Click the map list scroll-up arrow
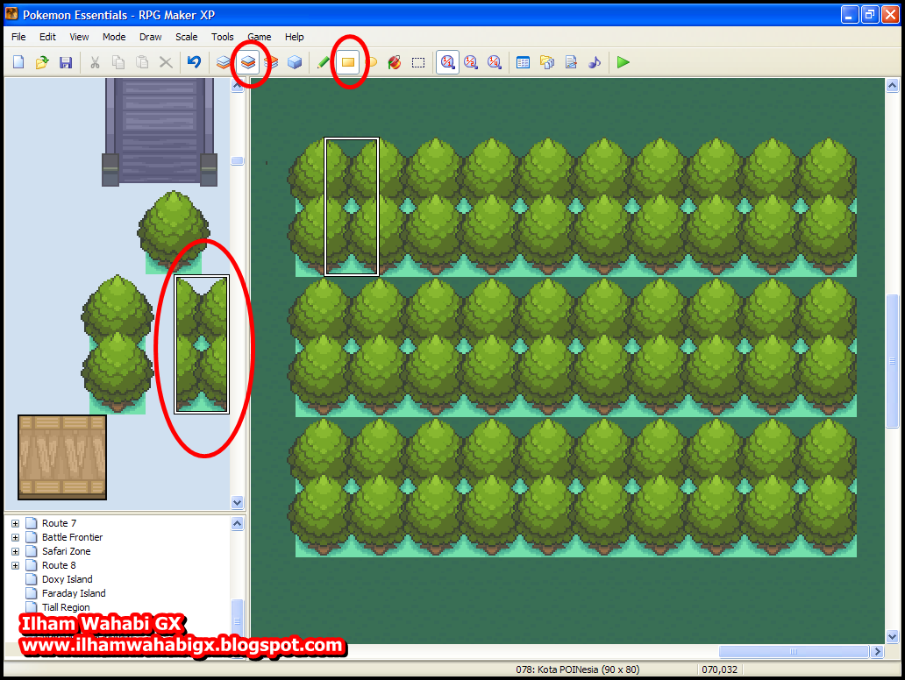This screenshot has height=680, width=905. [x=238, y=524]
